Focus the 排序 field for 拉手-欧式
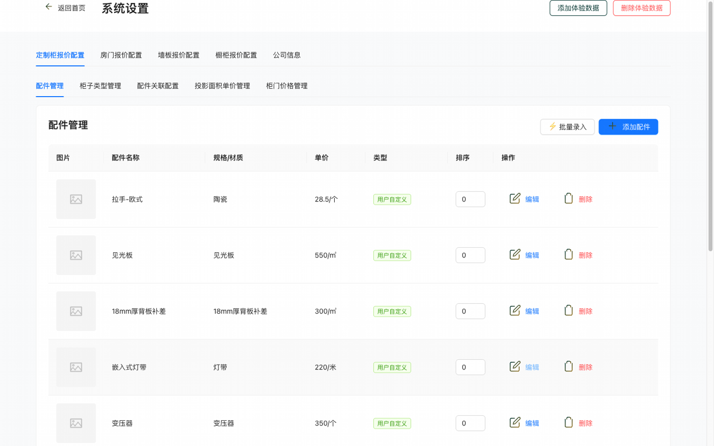This screenshot has height=446, width=714. click(470, 199)
